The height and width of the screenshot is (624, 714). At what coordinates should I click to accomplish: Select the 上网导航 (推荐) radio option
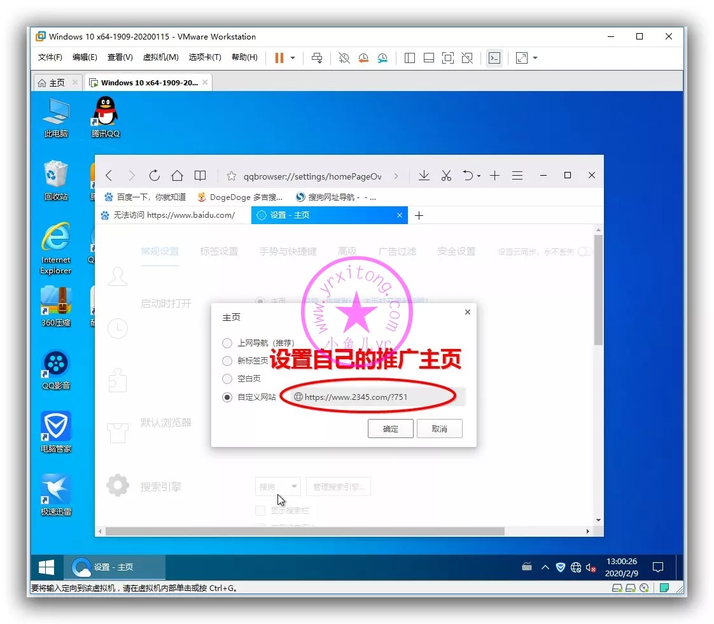click(x=227, y=343)
